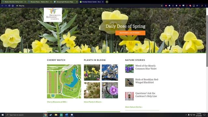Open the More Nature Stories link
This screenshot has height=117, width=208.
tap(134, 107)
